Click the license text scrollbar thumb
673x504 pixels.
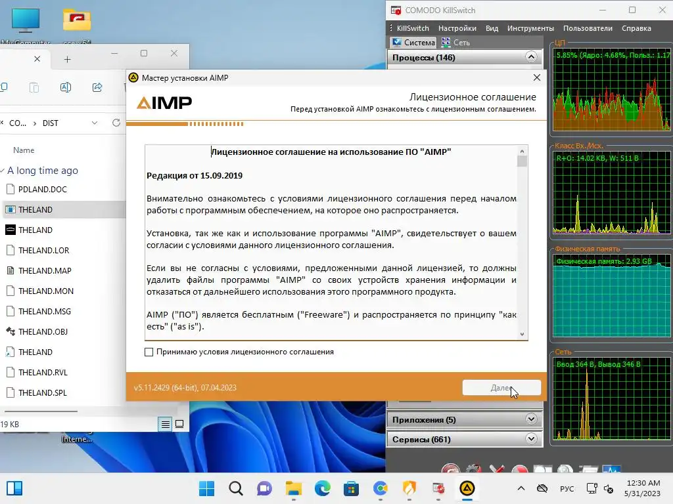tap(522, 161)
